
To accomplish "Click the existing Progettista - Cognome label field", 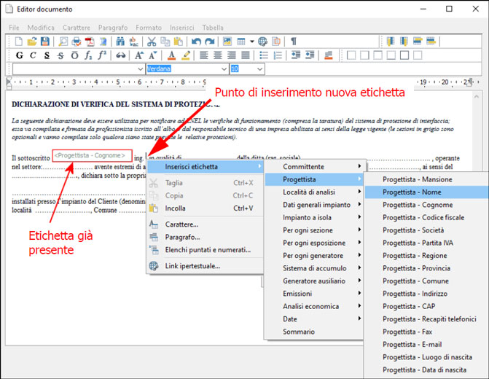I will (x=93, y=155).
